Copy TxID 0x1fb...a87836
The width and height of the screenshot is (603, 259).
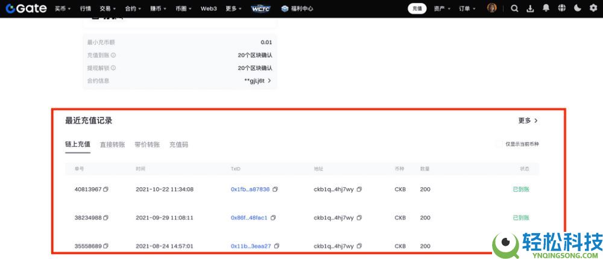pos(276,189)
